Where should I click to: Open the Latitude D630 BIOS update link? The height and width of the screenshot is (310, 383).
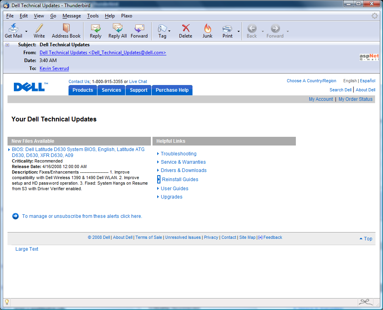pyautogui.click(x=78, y=152)
